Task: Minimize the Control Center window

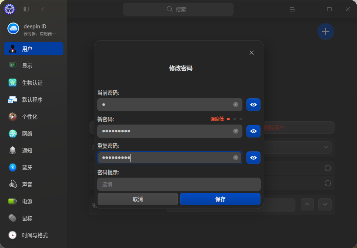Action: pyautogui.click(x=311, y=9)
